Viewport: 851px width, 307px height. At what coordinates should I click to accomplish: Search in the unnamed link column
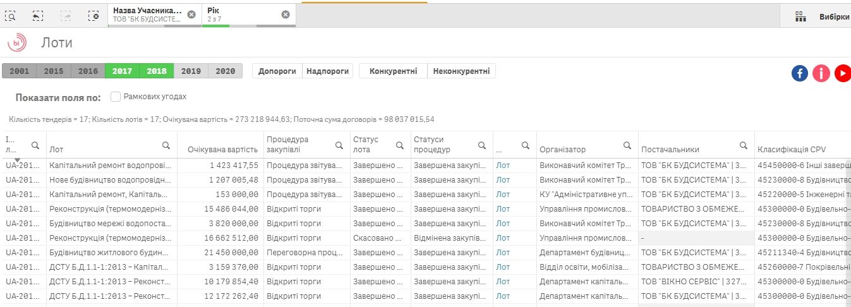pos(526,145)
